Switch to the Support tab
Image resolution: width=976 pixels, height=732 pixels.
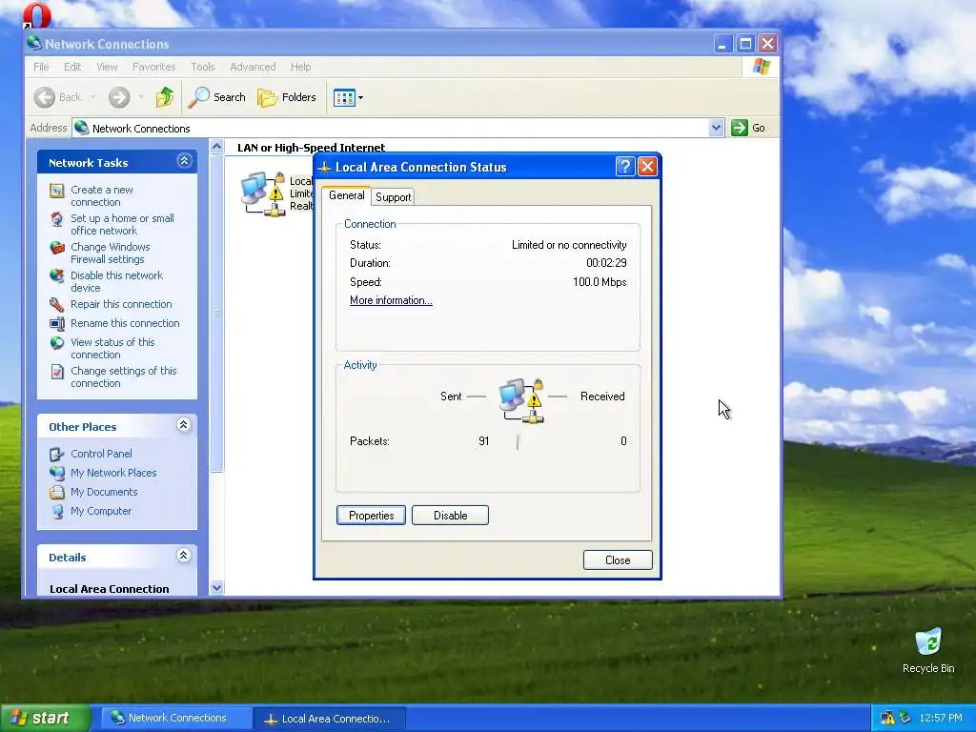(x=394, y=197)
